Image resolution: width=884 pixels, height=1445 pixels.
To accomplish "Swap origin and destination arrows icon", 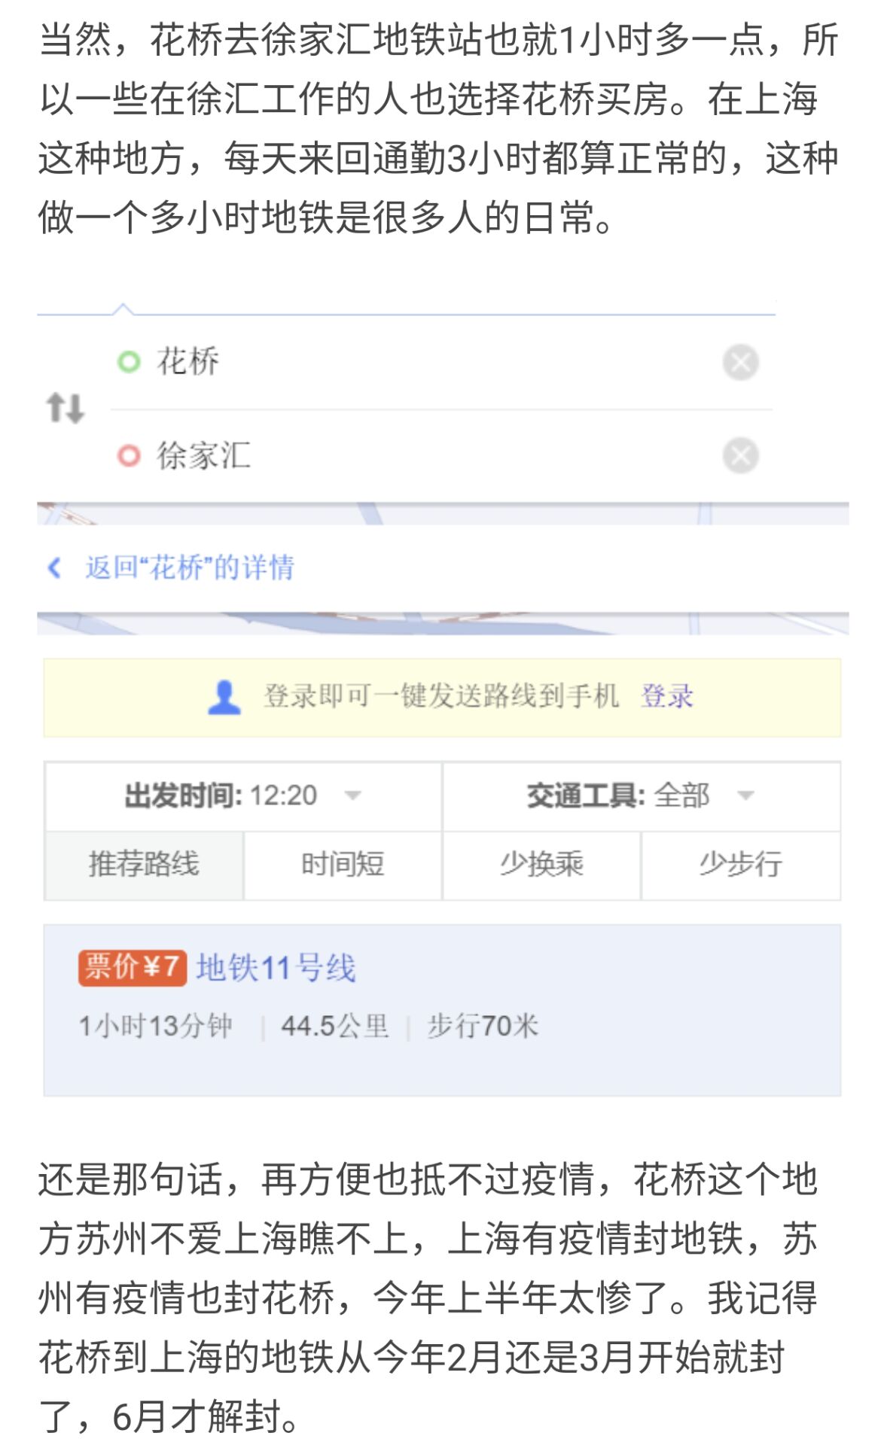I will coord(65,408).
